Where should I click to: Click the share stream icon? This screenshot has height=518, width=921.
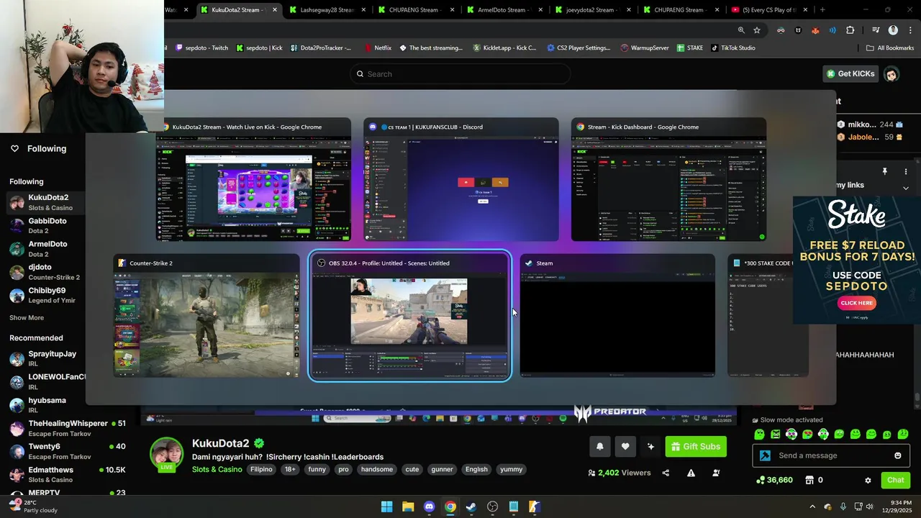(666, 473)
